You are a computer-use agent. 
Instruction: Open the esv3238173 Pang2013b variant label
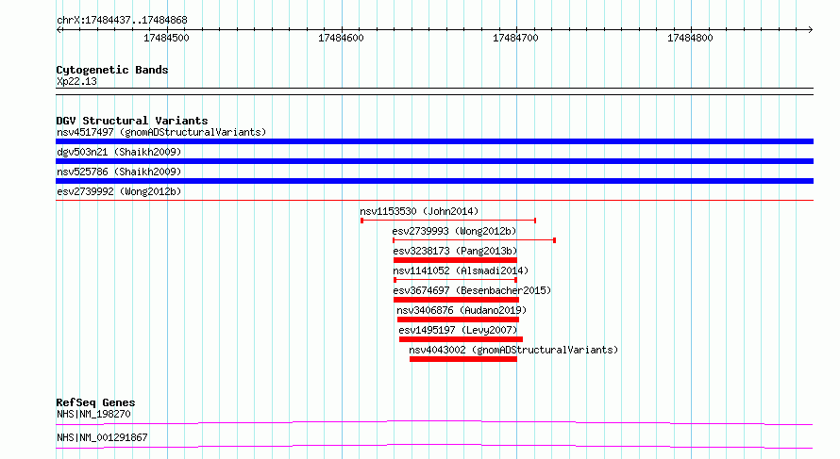click(x=455, y=251)
